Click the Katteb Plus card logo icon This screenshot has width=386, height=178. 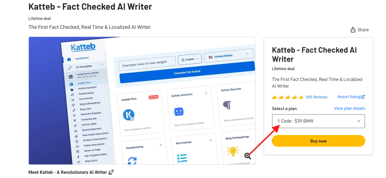[129, 115]
